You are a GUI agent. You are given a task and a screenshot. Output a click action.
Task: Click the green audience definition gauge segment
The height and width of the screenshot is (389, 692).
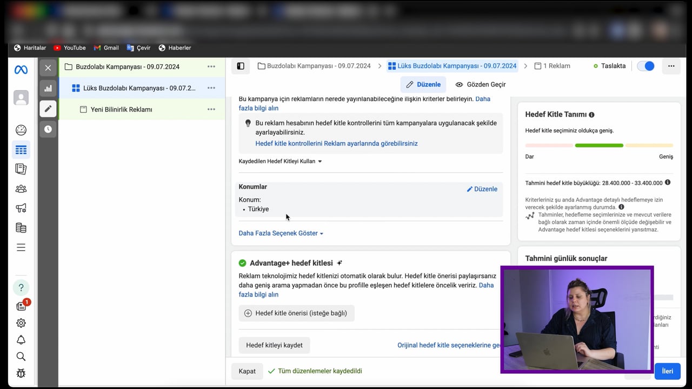[599, 145]
